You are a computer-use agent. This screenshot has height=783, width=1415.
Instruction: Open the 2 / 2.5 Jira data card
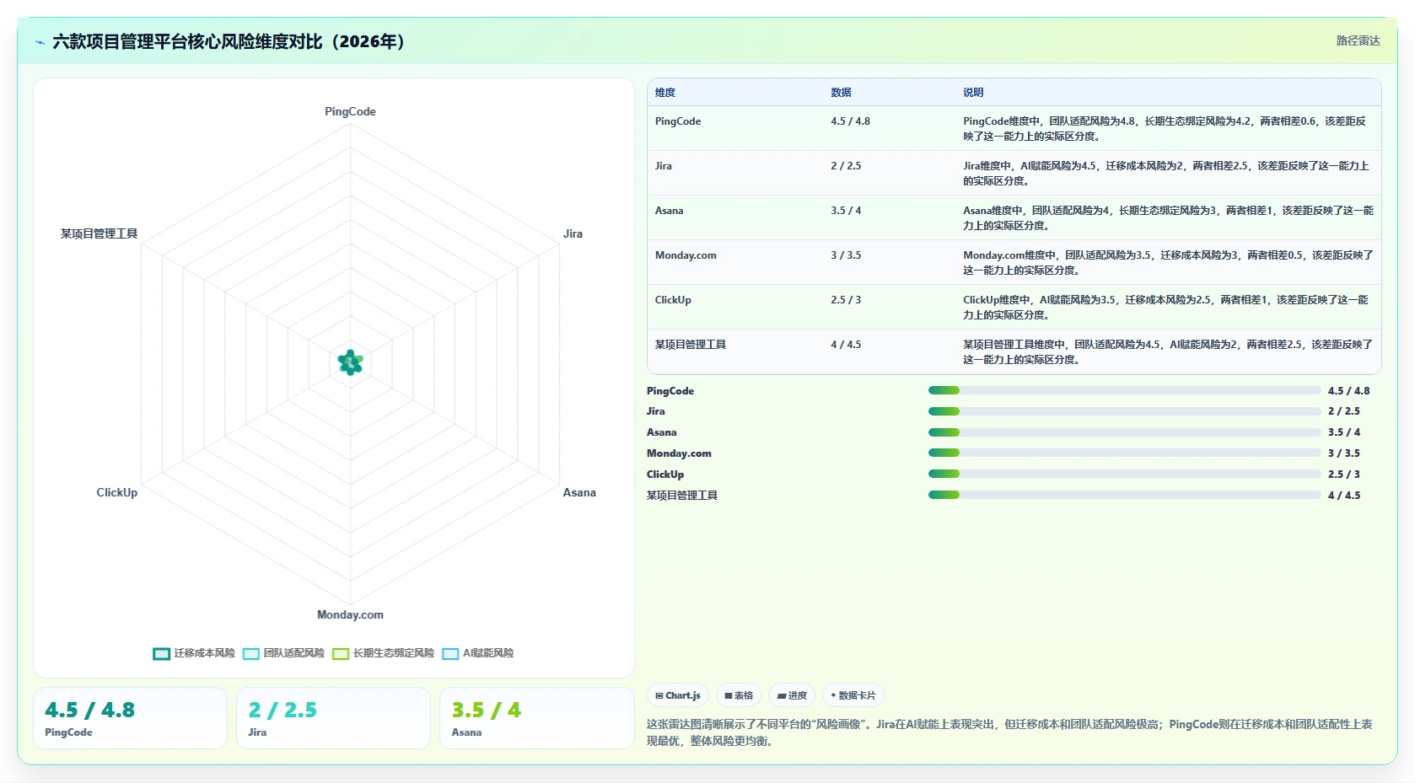(x=333, y=718)
